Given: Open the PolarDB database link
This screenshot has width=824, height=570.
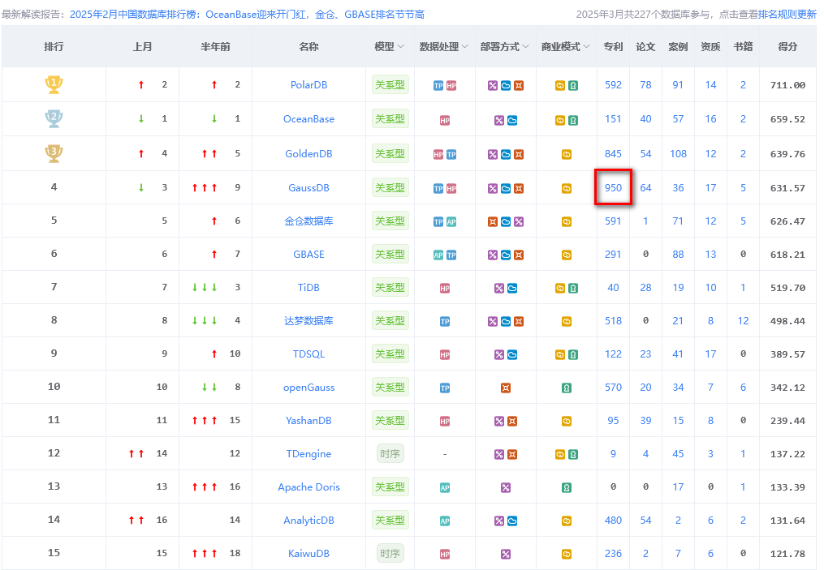Looking at the screenshot, I should tap(309, 84).
